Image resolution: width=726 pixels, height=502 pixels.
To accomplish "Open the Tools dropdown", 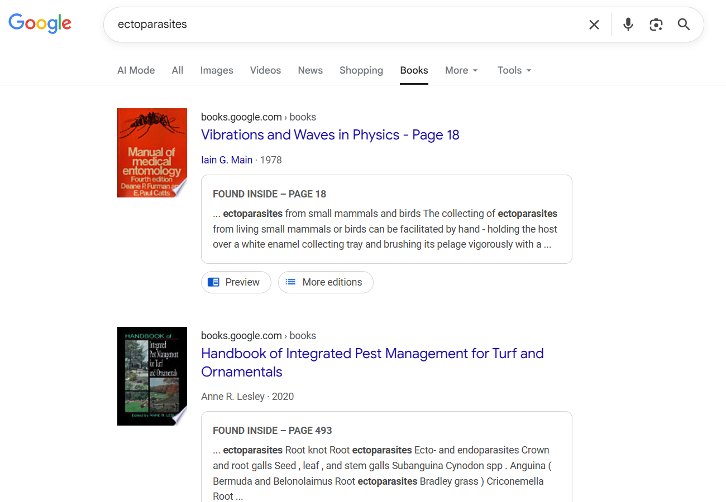I will pyautogui.click(x=514, y=70).
